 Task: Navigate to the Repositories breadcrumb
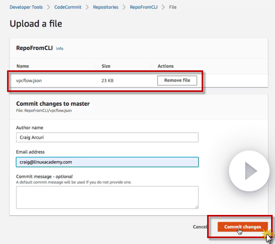106,7
